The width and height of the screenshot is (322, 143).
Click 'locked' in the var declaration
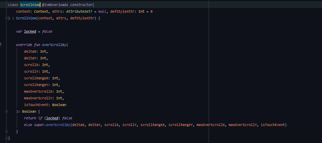30,32
